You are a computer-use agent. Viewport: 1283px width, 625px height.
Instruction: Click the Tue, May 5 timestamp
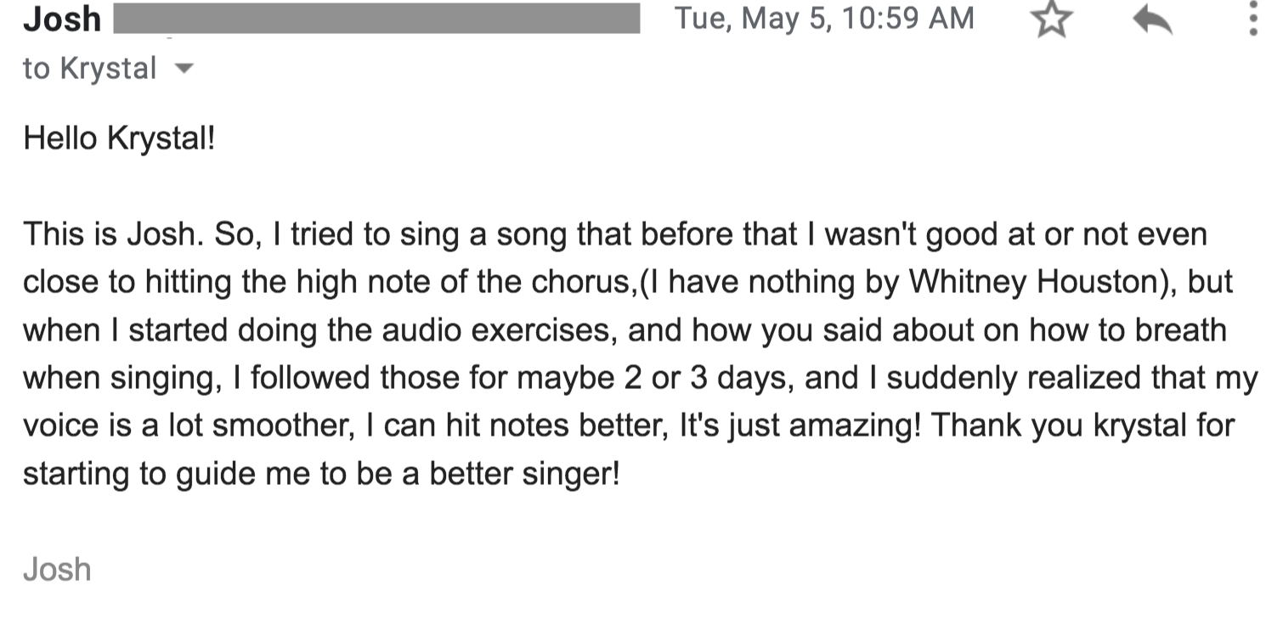[x=823, y=18]
